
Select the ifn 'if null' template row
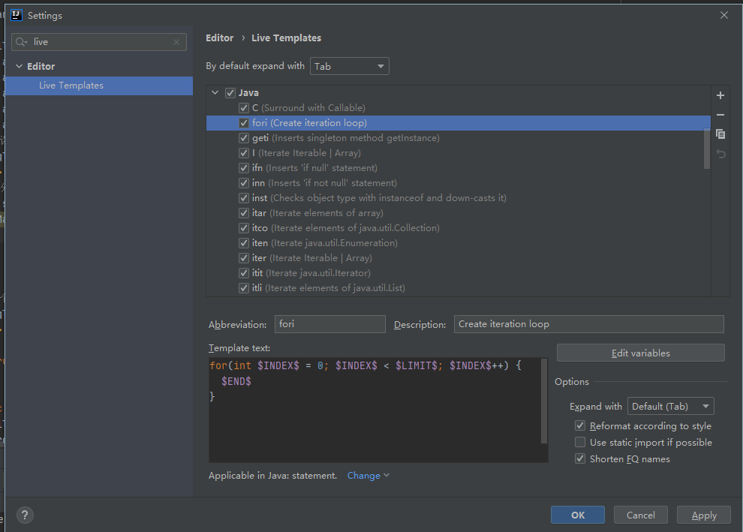pos(459,168)
